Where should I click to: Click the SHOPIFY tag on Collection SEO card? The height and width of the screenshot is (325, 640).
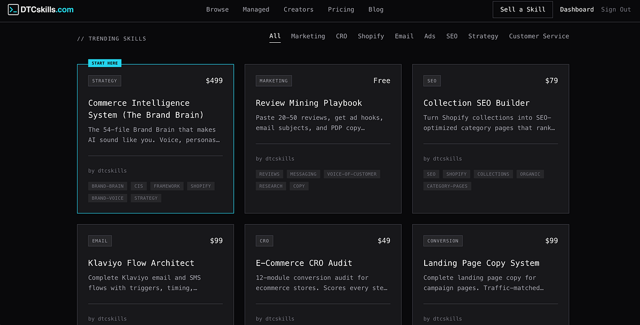(x=456, y=174)
